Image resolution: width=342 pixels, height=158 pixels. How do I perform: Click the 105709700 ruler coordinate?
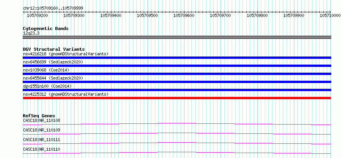point(221,15)
